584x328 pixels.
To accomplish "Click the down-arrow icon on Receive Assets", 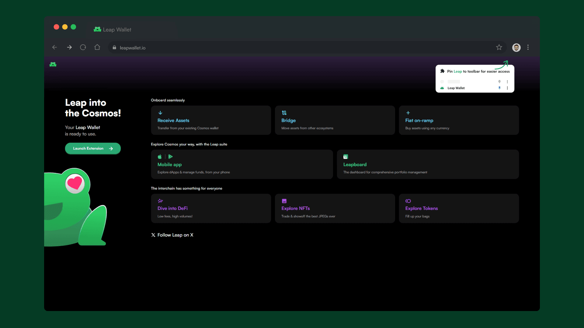I will click(x=160, y=113).
